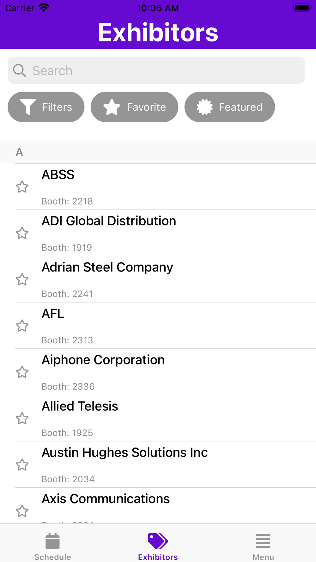
Task: Show only Featured exhibitors
Action: (x=229, y=107)
